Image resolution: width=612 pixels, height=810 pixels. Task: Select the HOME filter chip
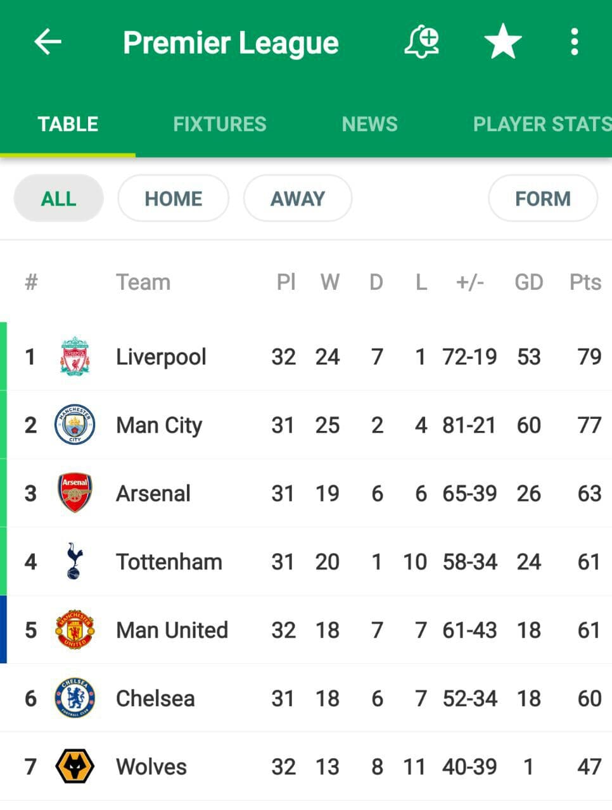coord(173,199)
